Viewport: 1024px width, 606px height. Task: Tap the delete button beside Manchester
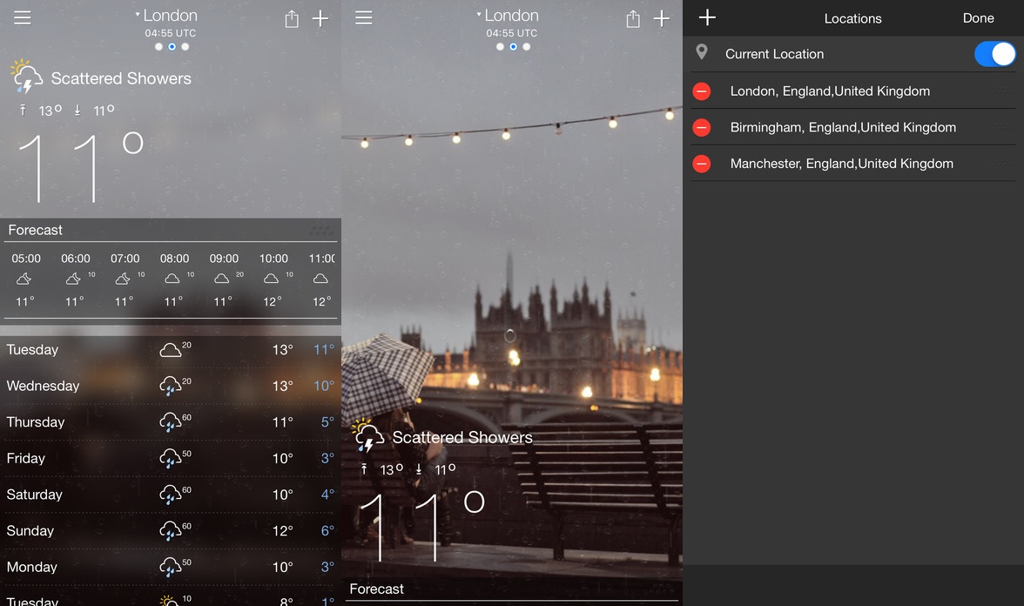[x=702, y=164]
